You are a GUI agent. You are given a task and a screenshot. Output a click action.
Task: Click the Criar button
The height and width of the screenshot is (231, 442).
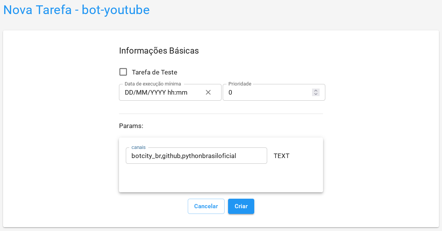pos(241,206)
